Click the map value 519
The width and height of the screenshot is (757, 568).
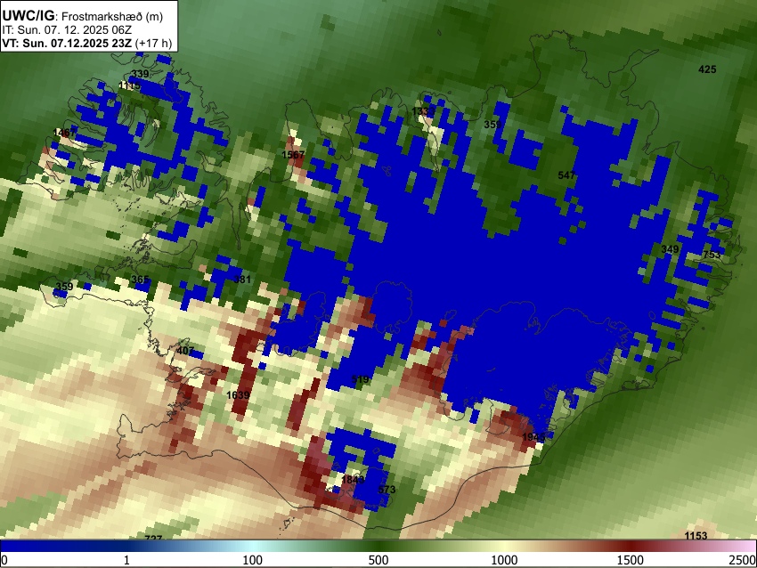(x=360, y=379)
